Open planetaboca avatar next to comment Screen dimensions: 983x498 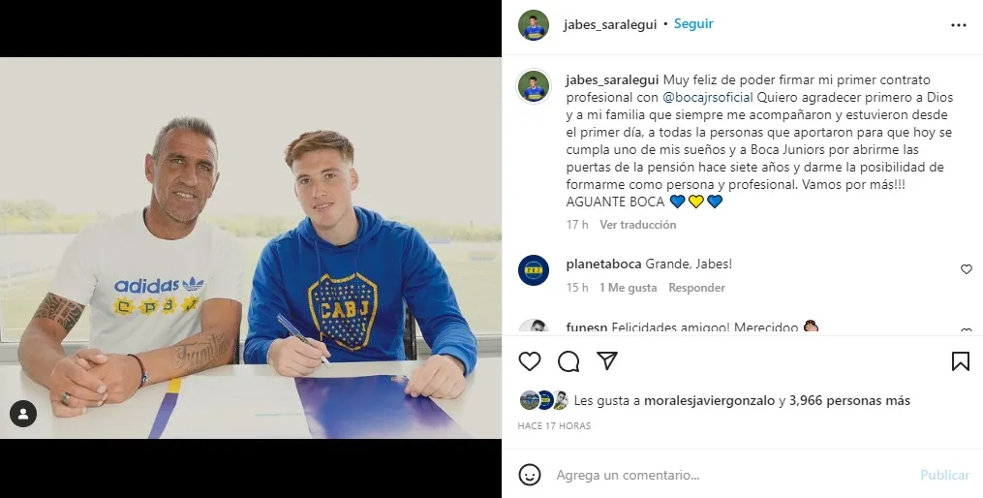534,270
